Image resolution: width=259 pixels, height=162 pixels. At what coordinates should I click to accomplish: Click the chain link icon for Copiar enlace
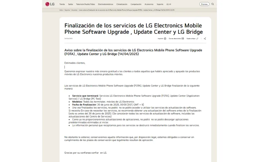pos(197,39)
